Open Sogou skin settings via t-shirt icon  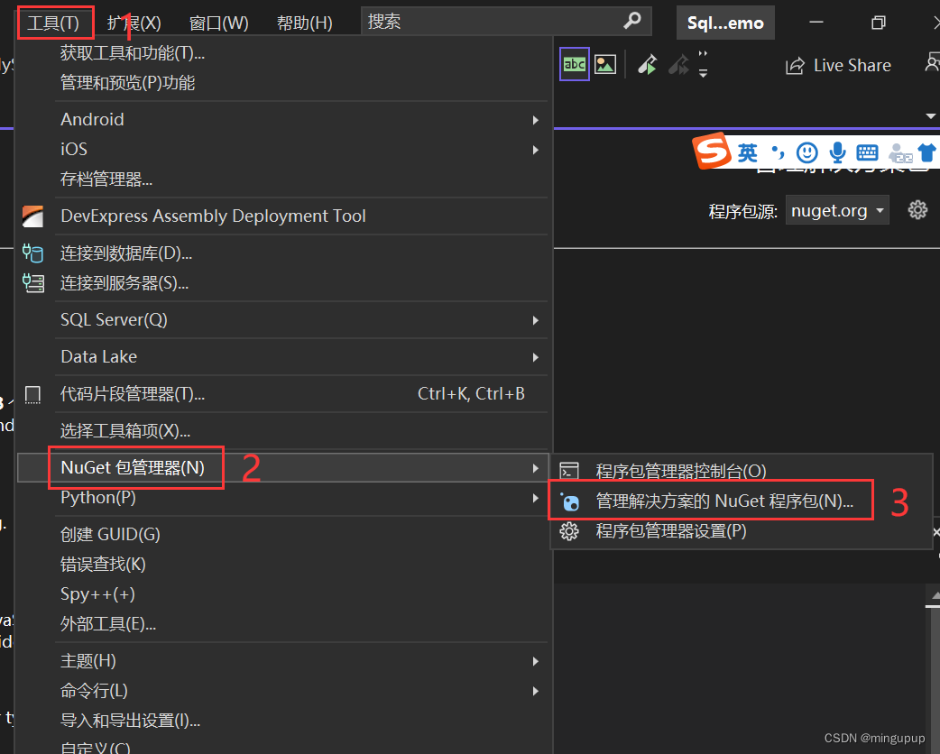point(925,152)
